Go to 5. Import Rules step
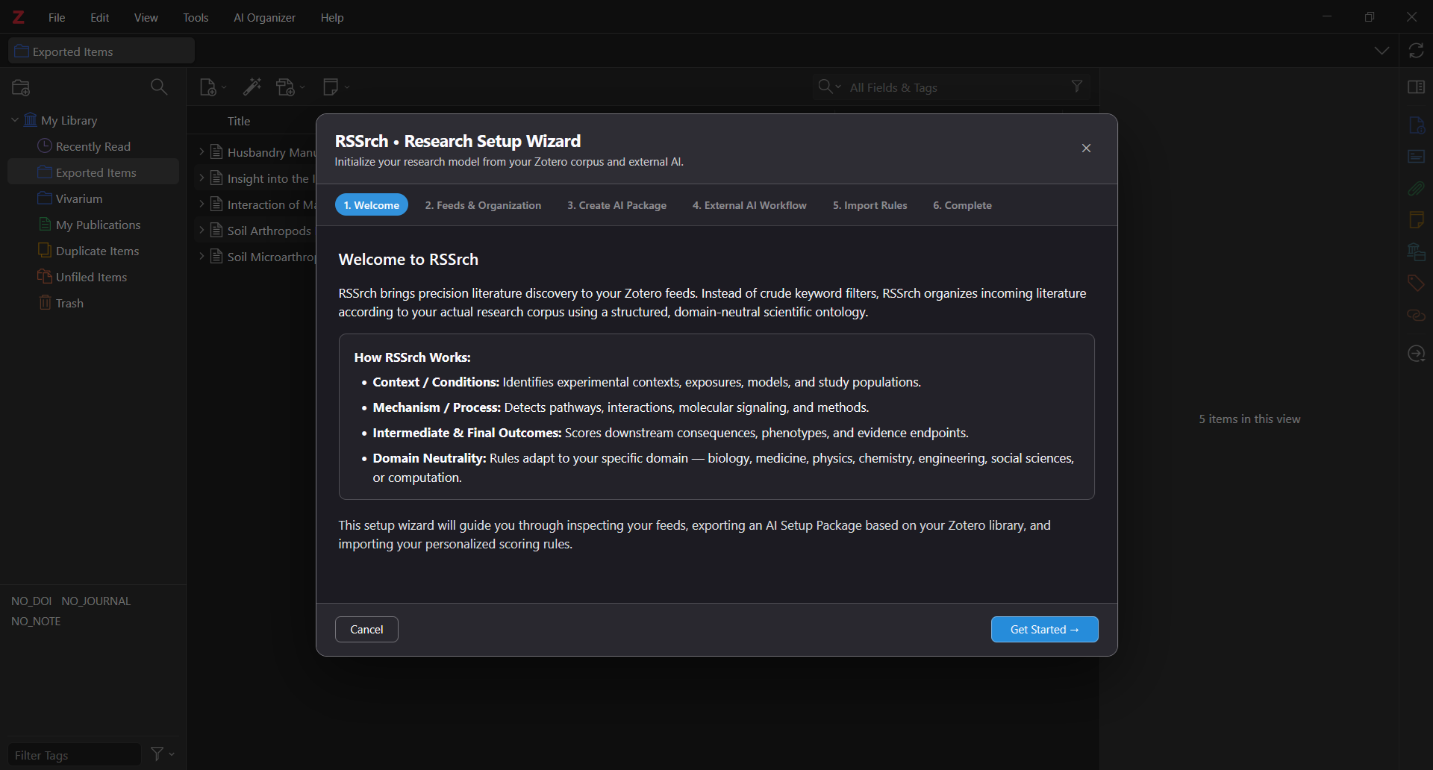 tap(870, 205)
